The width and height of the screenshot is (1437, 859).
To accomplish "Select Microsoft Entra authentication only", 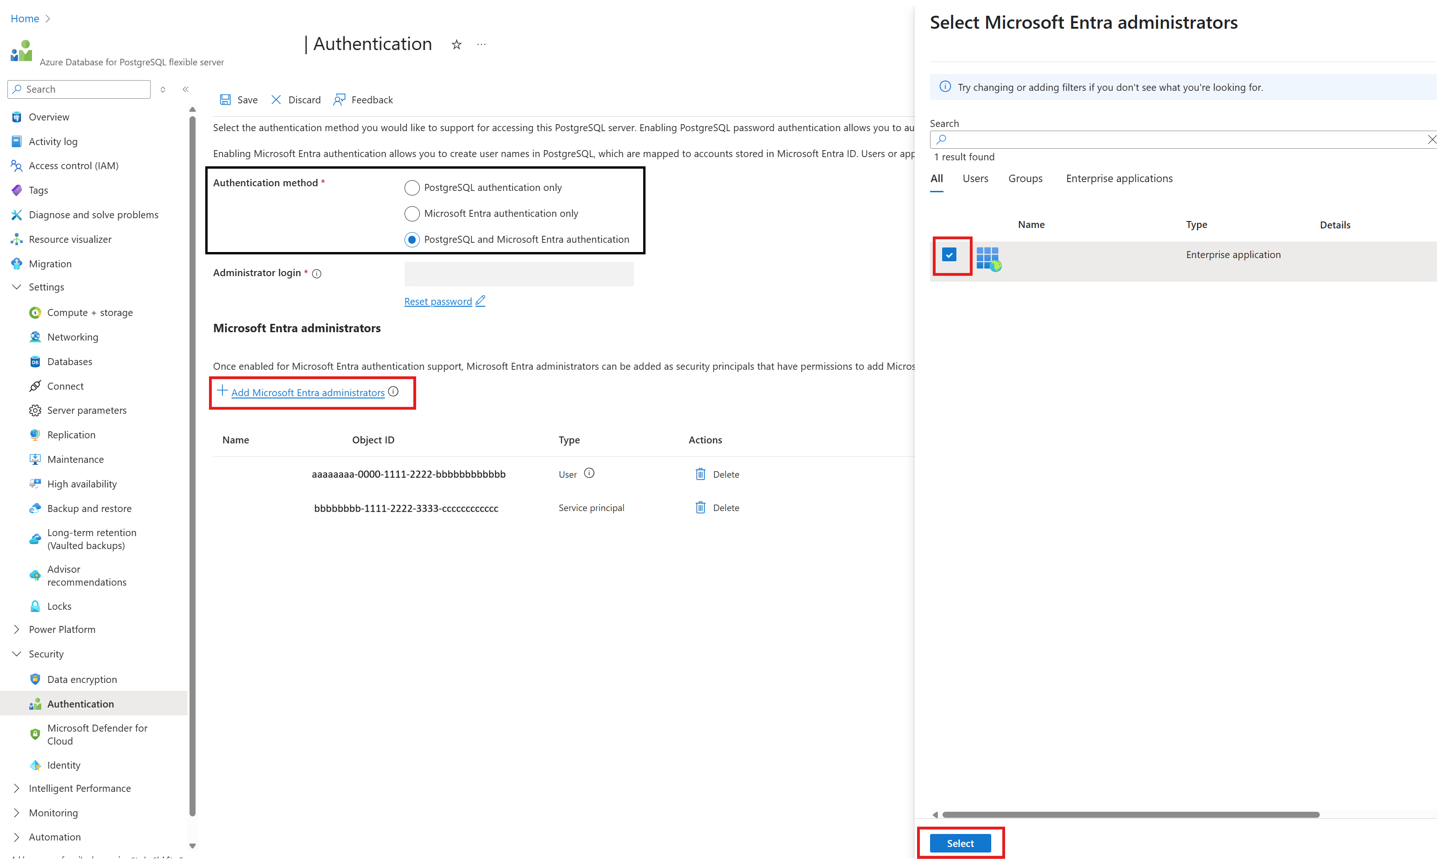I will pyautogui.click(x=411, y=214).
